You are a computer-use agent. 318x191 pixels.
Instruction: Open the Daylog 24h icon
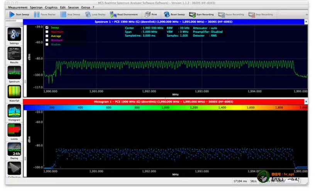coord(14,149)
